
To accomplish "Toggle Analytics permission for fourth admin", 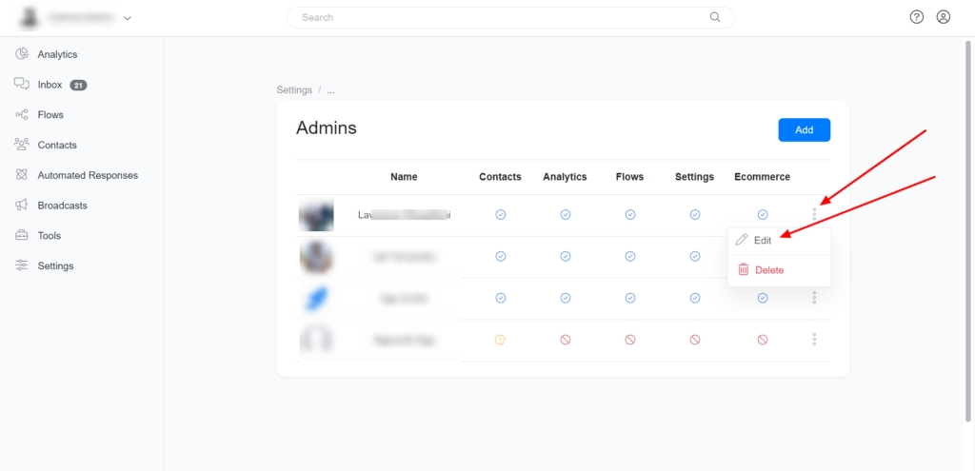I will [565, 340].
